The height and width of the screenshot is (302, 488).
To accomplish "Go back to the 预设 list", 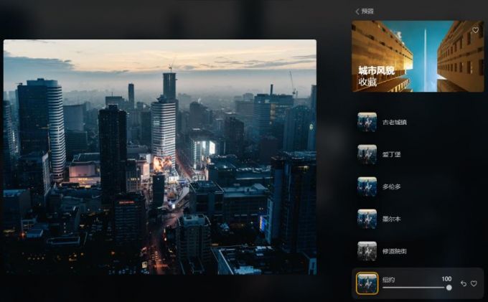I will [x=365, y=11].
